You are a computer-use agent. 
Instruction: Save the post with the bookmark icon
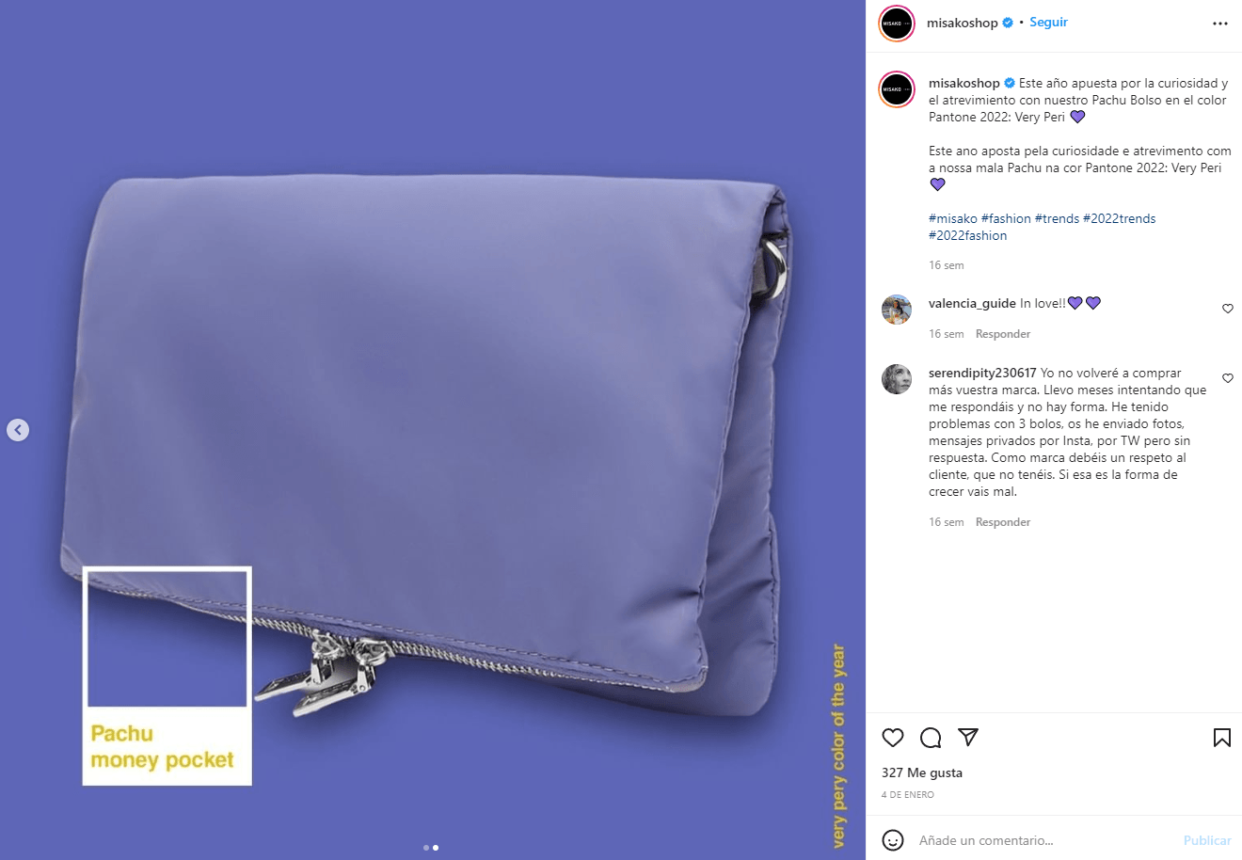1222,738
